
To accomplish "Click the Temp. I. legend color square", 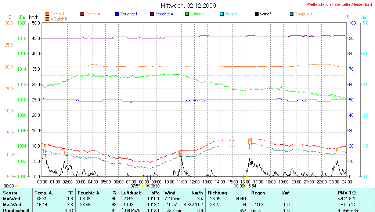I will (x=47, y=14).
